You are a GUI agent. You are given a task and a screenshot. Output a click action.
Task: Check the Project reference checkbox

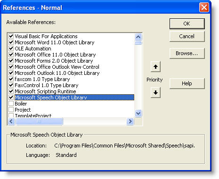(11, 110)
